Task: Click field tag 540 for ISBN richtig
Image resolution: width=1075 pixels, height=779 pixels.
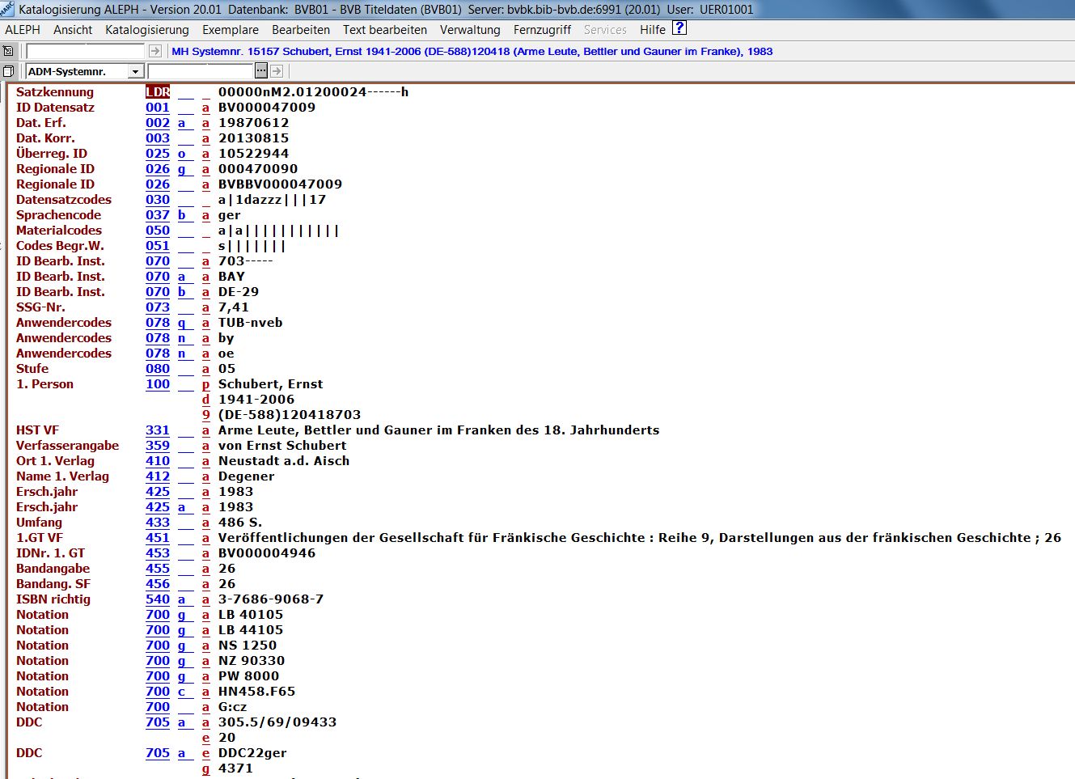Action: click(x=158, y=599)
